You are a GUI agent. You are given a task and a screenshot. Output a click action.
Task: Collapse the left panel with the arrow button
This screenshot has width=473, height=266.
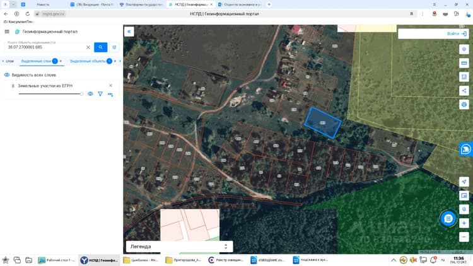129,32
